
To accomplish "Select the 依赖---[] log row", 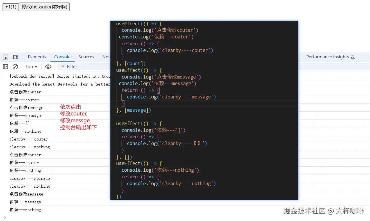I will click(x=20, y=123).
